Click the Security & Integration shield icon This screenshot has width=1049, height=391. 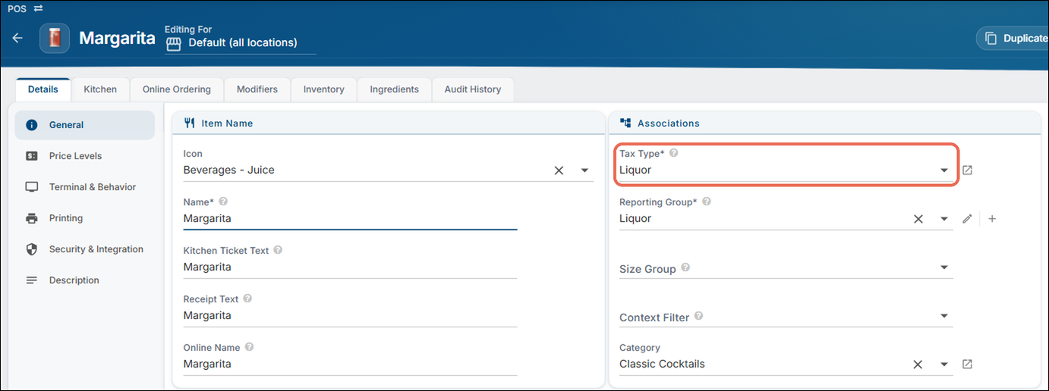32,249
